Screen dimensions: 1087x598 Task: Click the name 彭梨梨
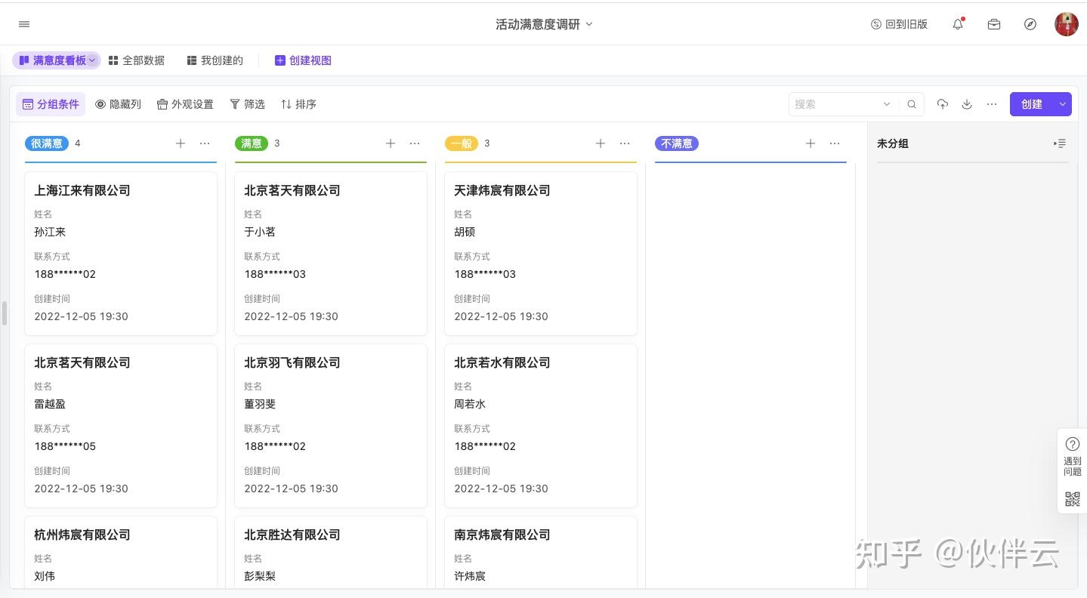click(x=260, y=576)
